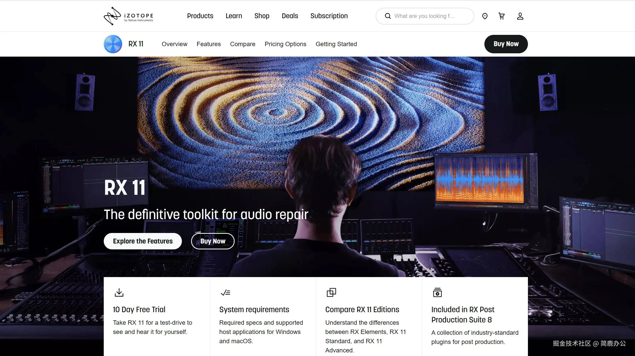The height and width of the screenshot is (356, 635).
Task: Click the large RX 11 hero title
Action: pyautogui.click(x=125, y=188)
